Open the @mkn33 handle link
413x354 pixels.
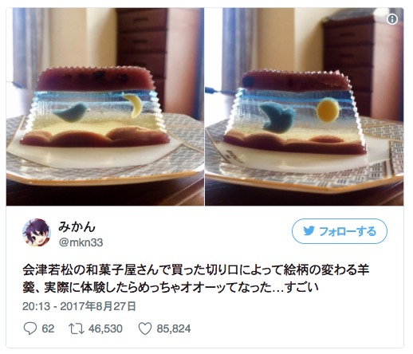click(x=81, y=242)
